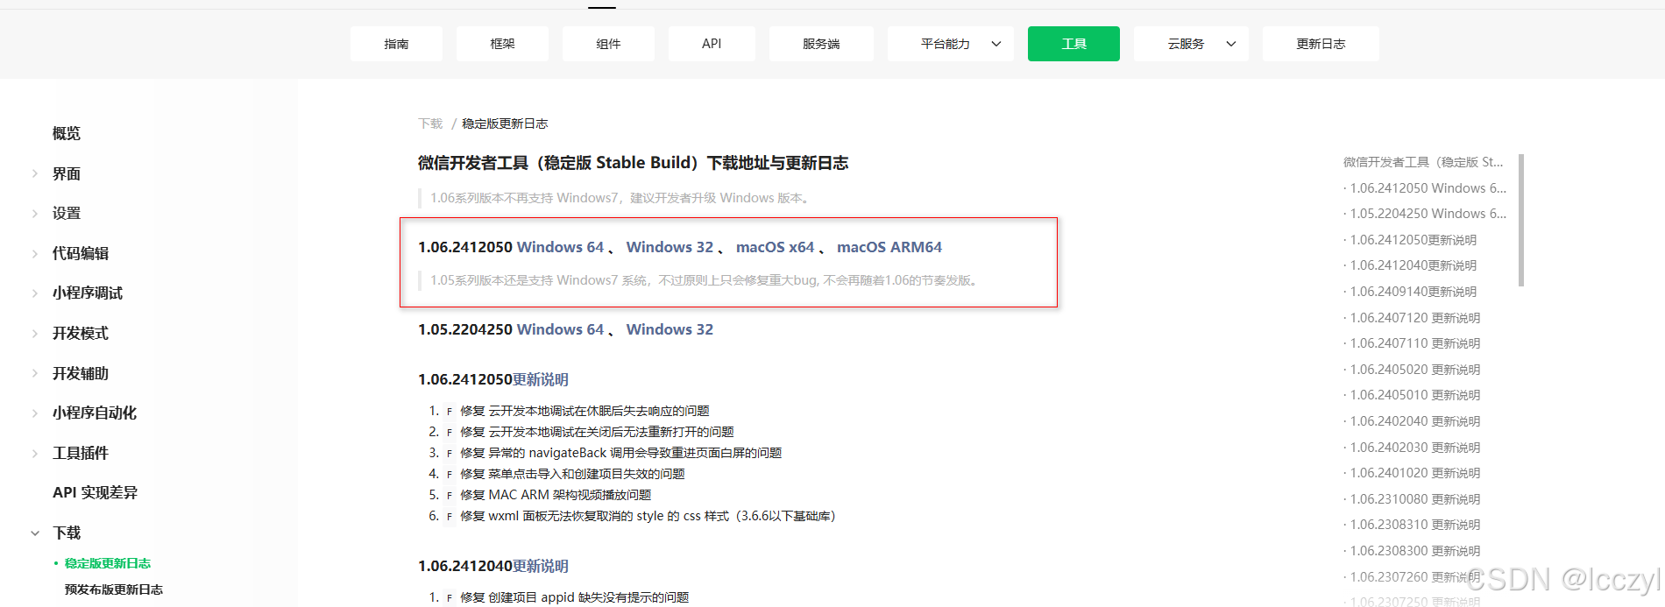Click the 云服务 tab label
The width and height of the screenshot is (1665, 607).
click(x=1186, y=44)
